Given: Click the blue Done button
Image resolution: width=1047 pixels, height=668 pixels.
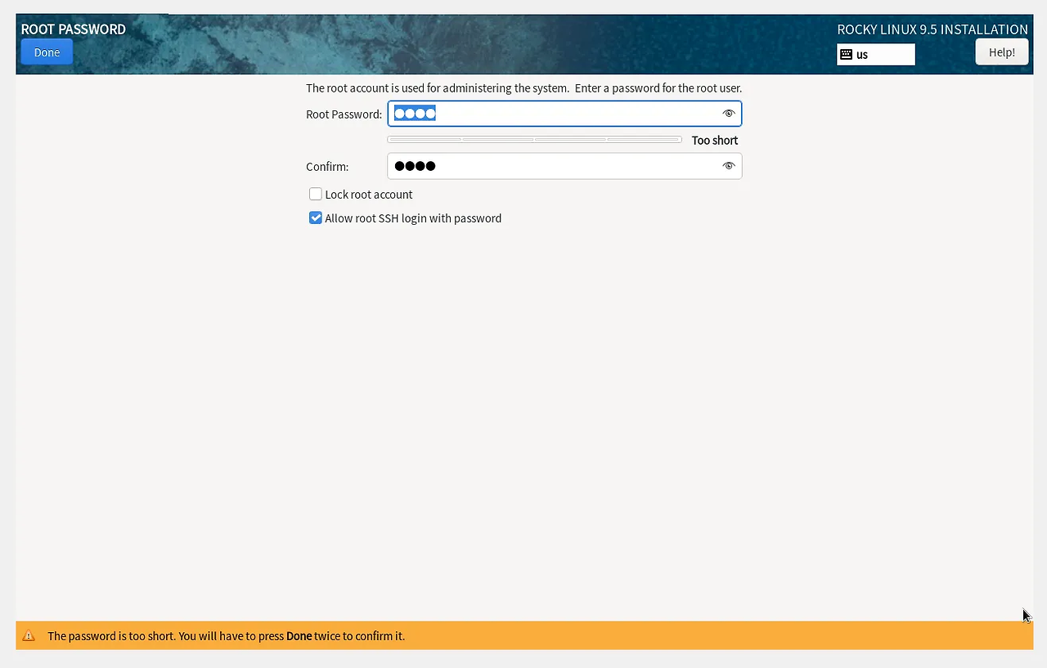Looking at the screenshot, I should tap(47, 52).
